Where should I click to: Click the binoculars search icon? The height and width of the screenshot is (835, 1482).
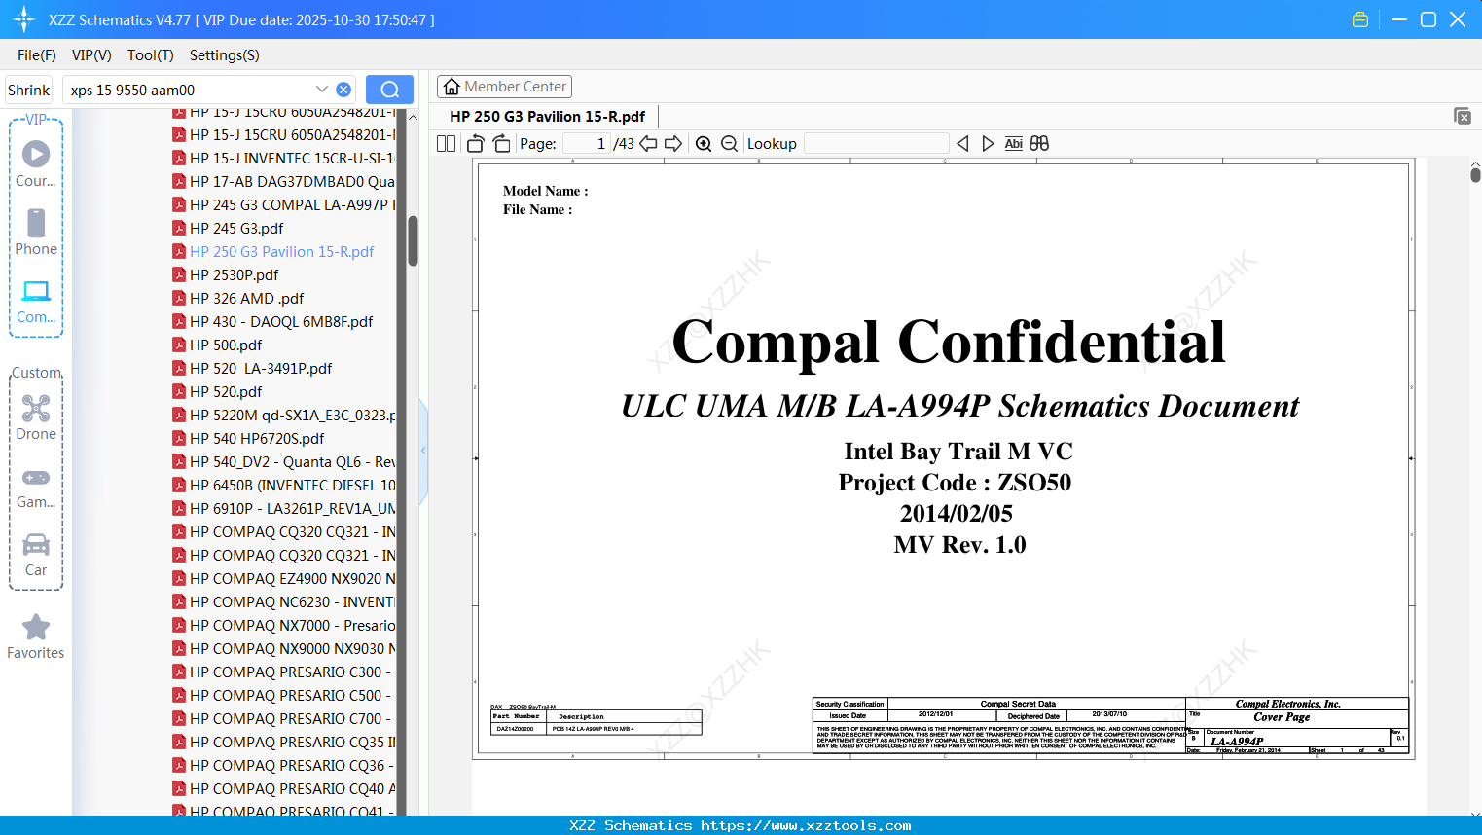click(1039, 143)
